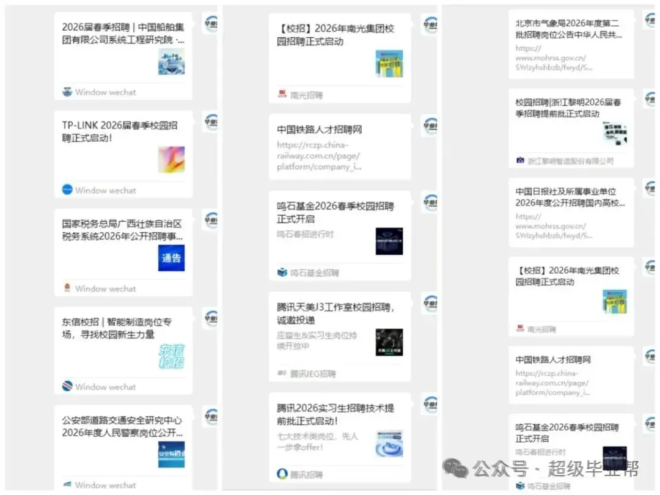Click the 公安部 card thumbnail image

tap(171, 455)
